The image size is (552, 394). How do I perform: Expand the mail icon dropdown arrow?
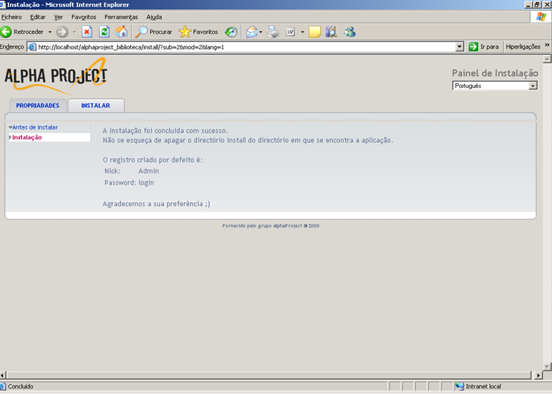261,32
